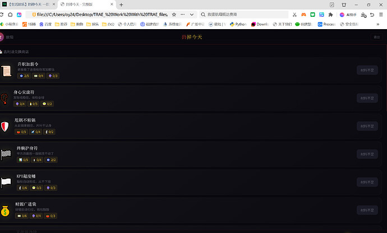Click the 0/4 material chip under 升职加薪令

38,76
